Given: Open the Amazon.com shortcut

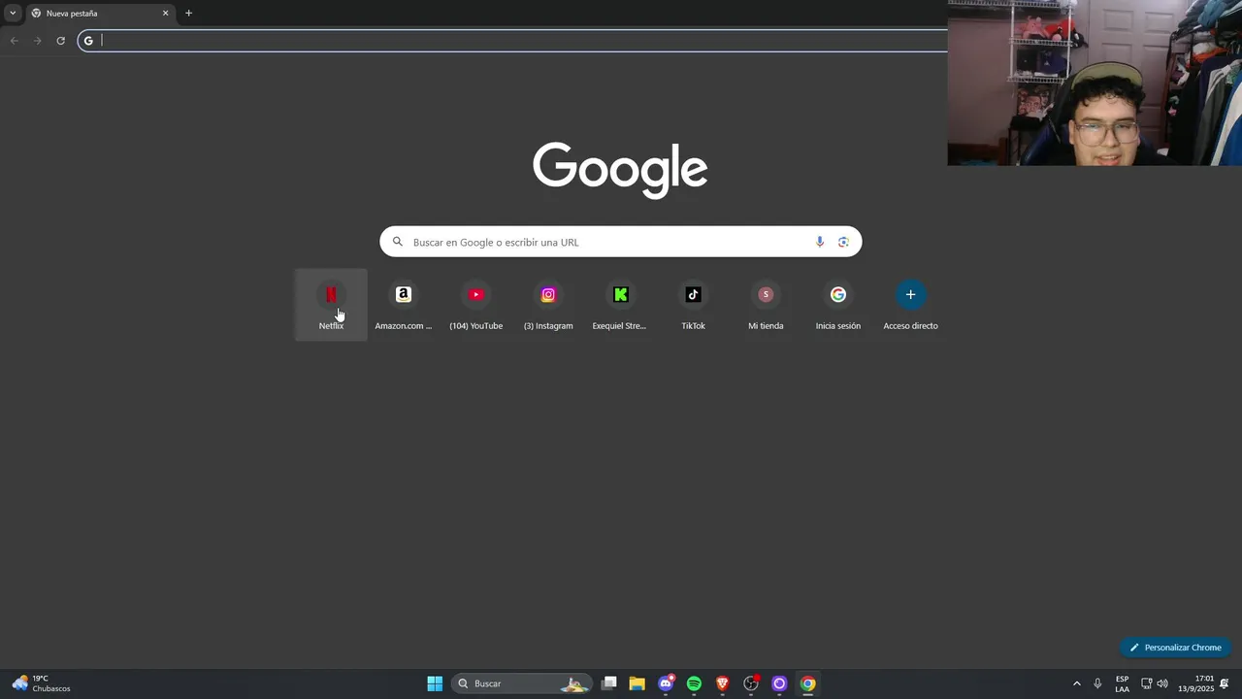Looking at the screenshot, I should coord(404,305).
